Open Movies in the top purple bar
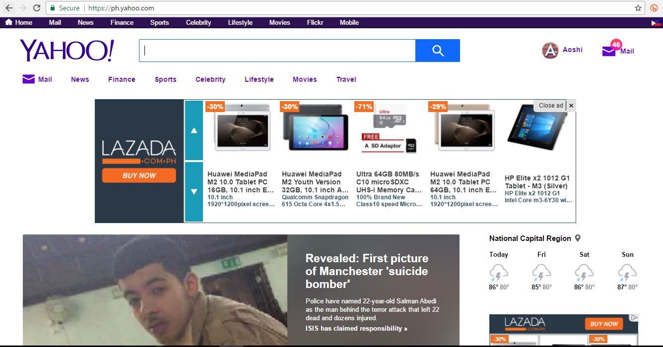Image resolution: width=663 pixels, height=347 pixels. coord(280,22)
